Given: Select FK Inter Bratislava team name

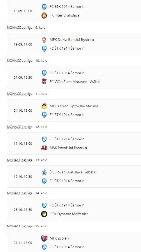Looking at the screenshot, I should [x=65, y=15].
